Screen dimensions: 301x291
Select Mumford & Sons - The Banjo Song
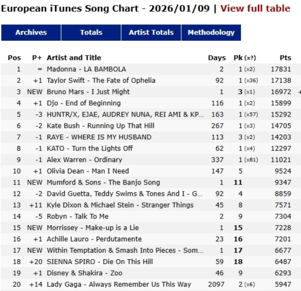pyautogui.click(x=103, y=182)
